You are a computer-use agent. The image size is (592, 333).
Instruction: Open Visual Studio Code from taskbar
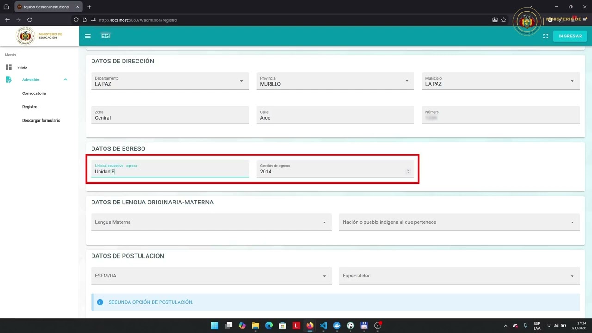(x=323, y=326)
